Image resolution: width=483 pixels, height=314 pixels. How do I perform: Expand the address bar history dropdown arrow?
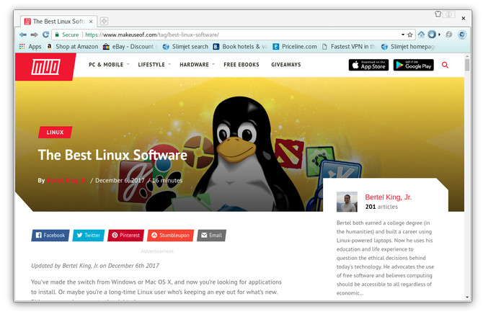coord(402,34)
